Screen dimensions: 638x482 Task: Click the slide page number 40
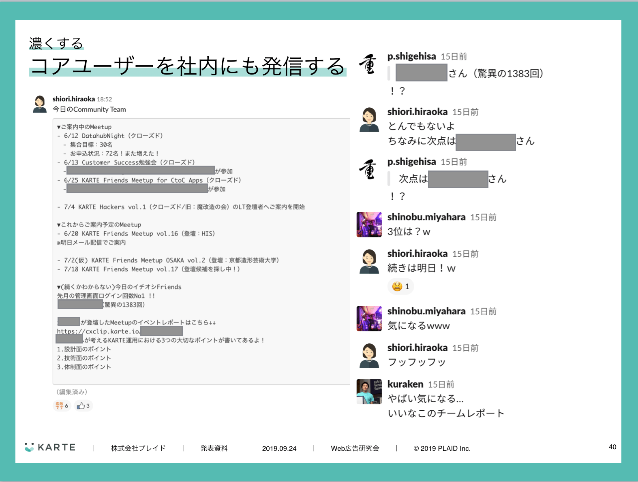pos(612,447)
